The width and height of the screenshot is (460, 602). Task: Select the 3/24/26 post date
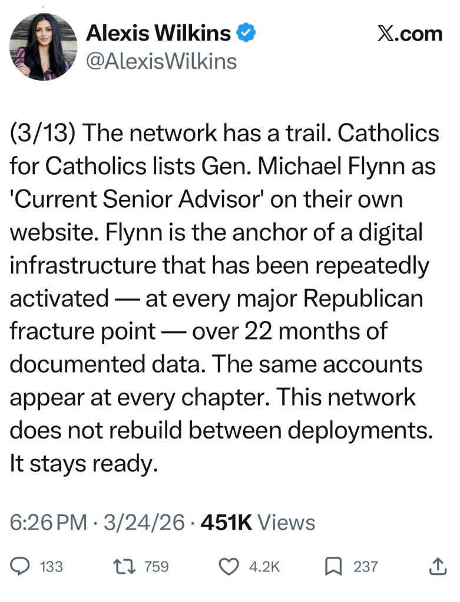144,523
